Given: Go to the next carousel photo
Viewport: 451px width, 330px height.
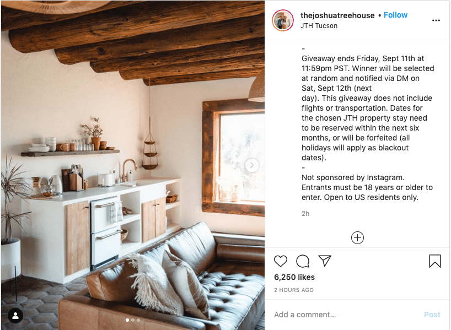Looking at the screenshot, I should coord(251,165).
